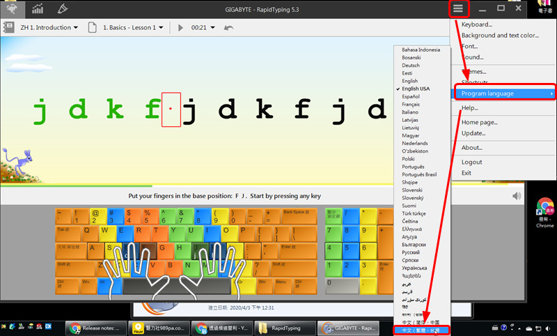Open RapidTyping folder taskbar button
557x336 pixels.
[x=285, y=328]
